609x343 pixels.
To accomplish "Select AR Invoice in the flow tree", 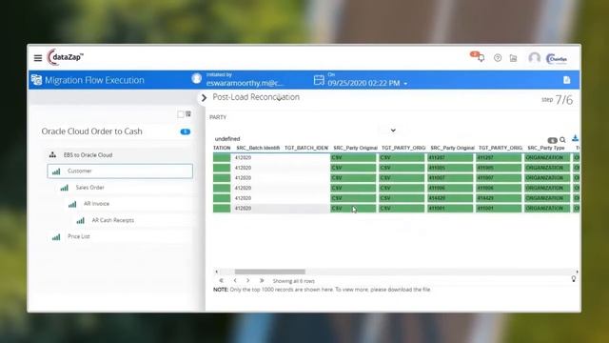I will tap(96, 204).
